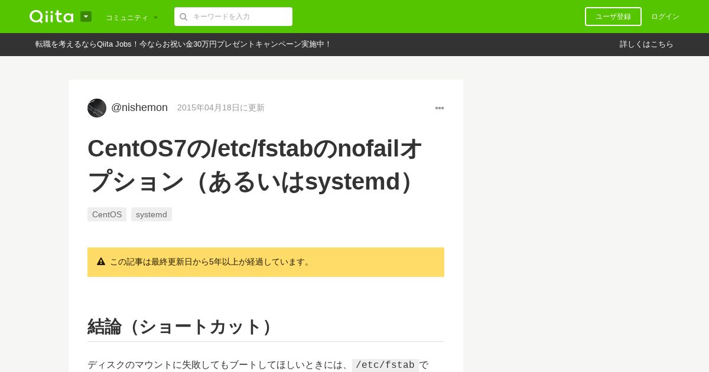Open the ログイン link

pos(665,17)
